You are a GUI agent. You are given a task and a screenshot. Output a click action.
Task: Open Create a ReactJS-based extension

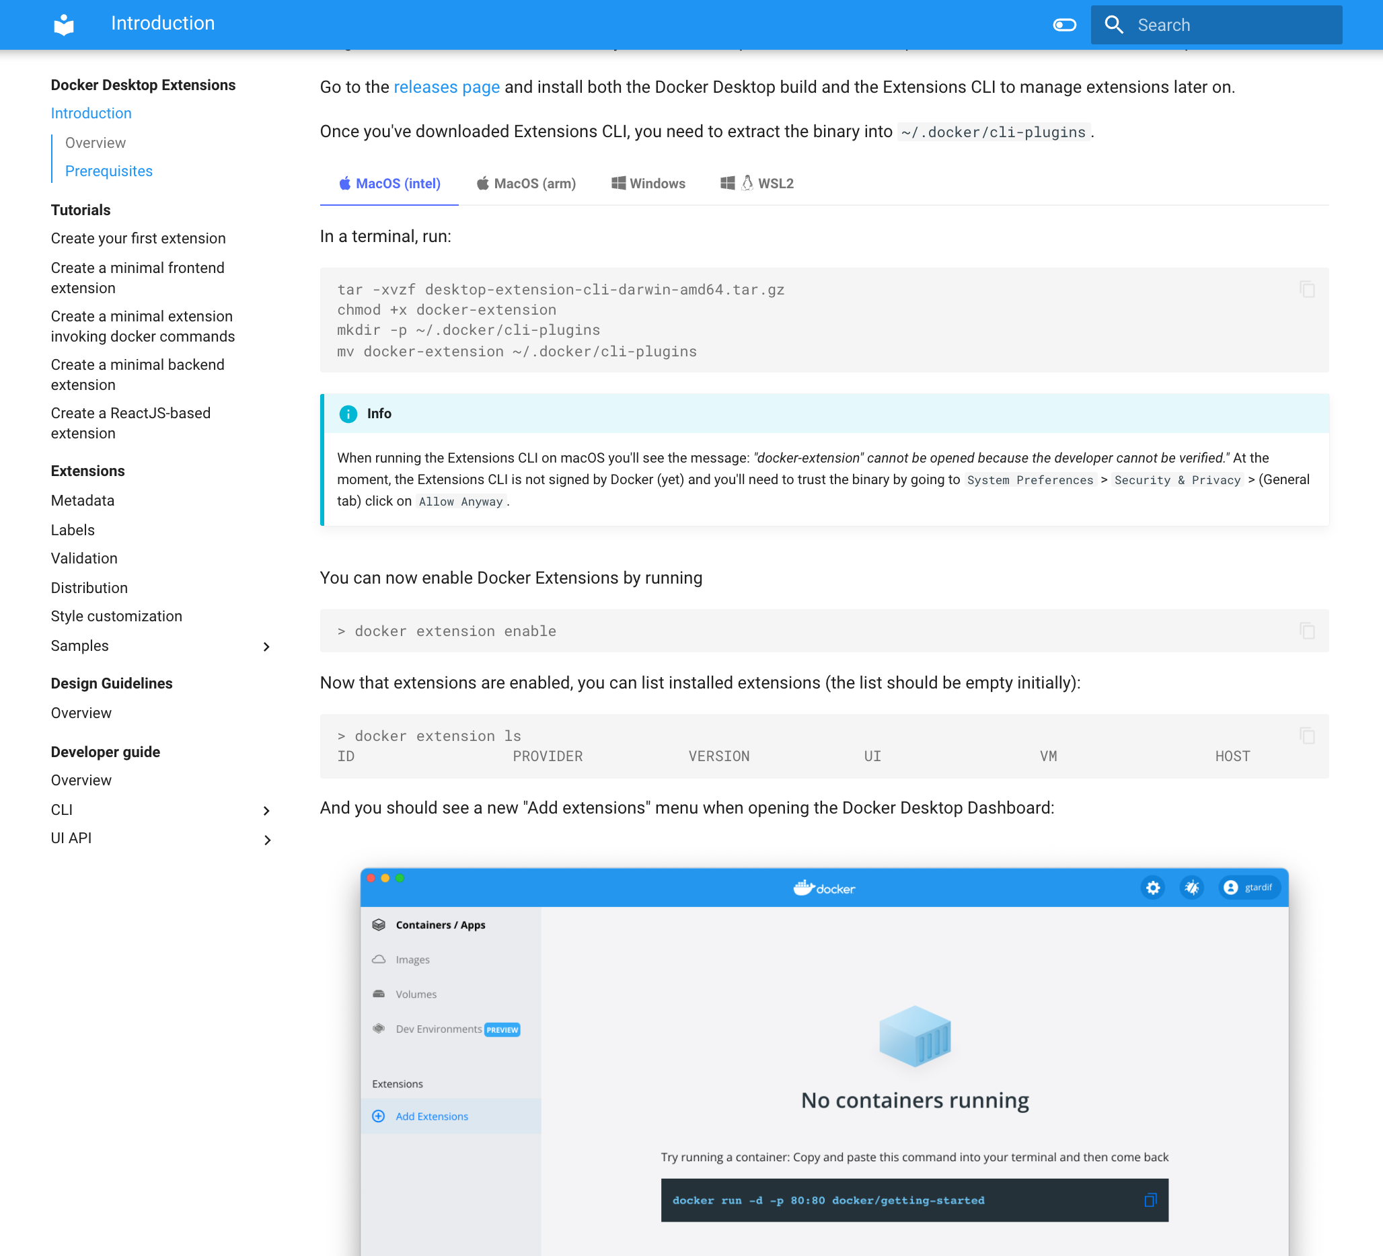pyautogui.click(x=130, y=423)
